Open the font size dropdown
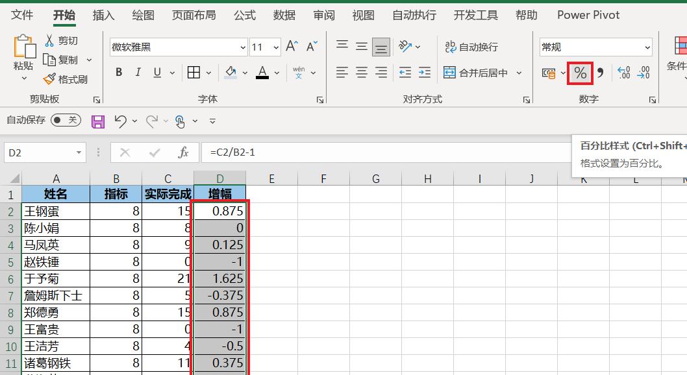This screenshot has height=375, width=687. [x=276, y=47]
